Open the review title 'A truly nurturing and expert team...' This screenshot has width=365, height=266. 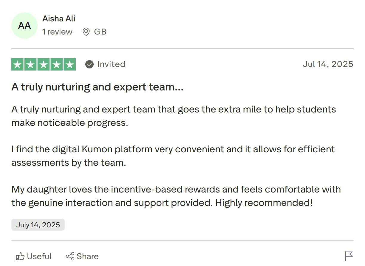click(x=97, y=87)
